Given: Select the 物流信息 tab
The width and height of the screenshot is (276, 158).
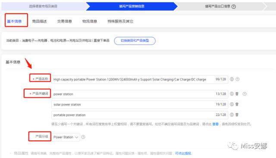Looking at the screenshot, I should pyautogui.click(x=90, y=21).
